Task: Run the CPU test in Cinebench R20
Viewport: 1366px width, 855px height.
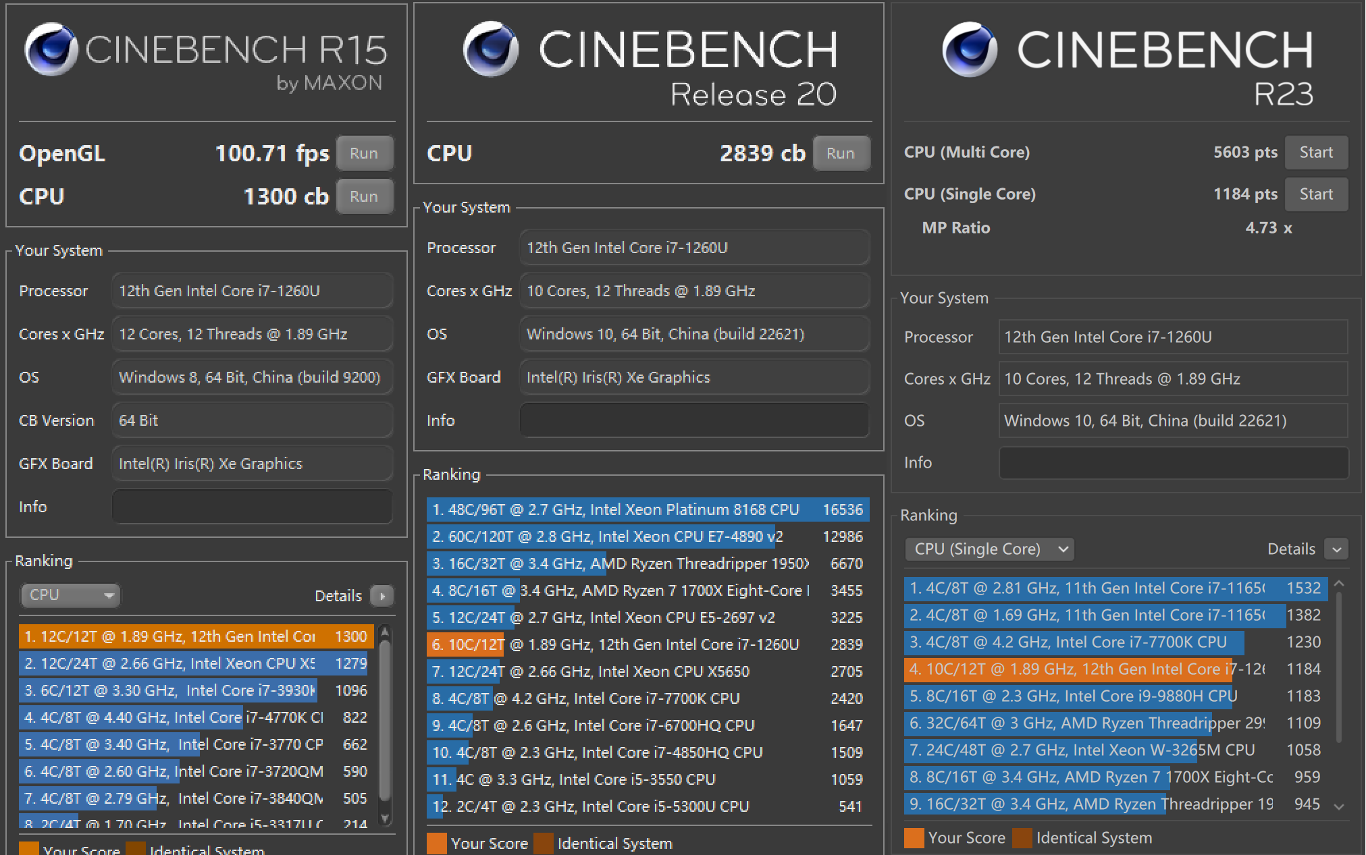Action: tap(841, 153)
